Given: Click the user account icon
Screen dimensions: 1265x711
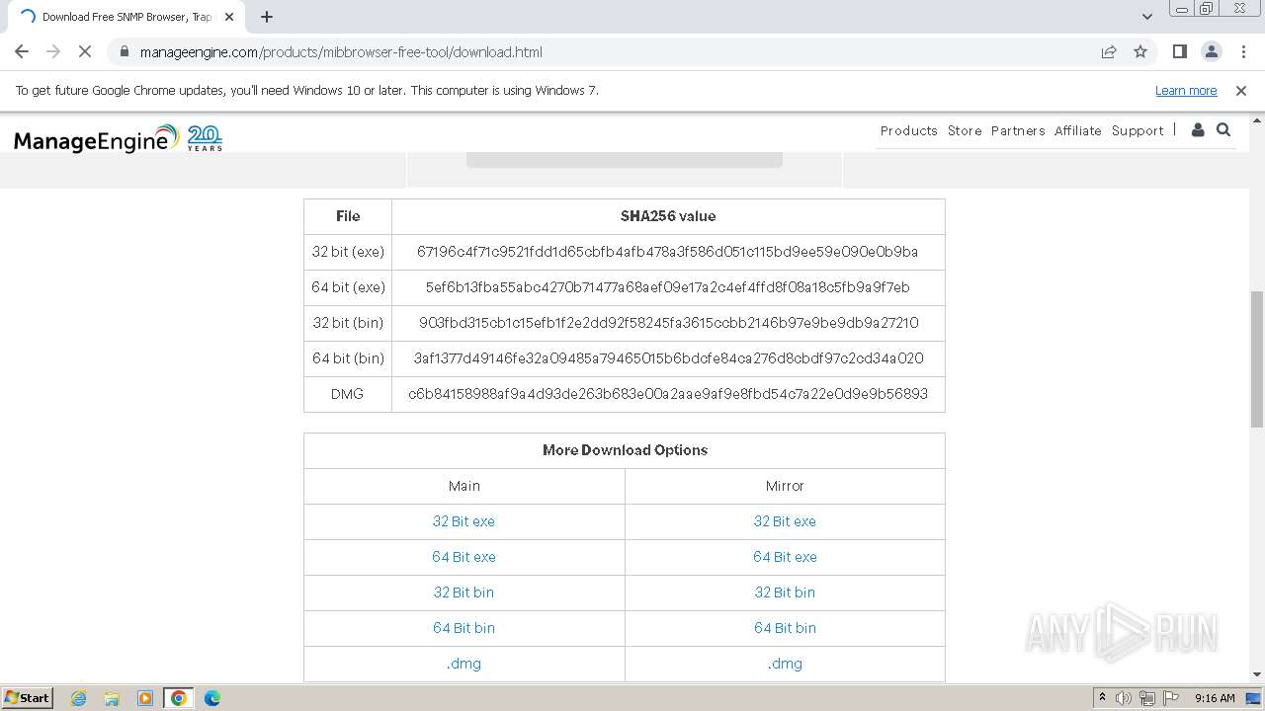Looking at the screenshot, I should [x=1198, y=129].
